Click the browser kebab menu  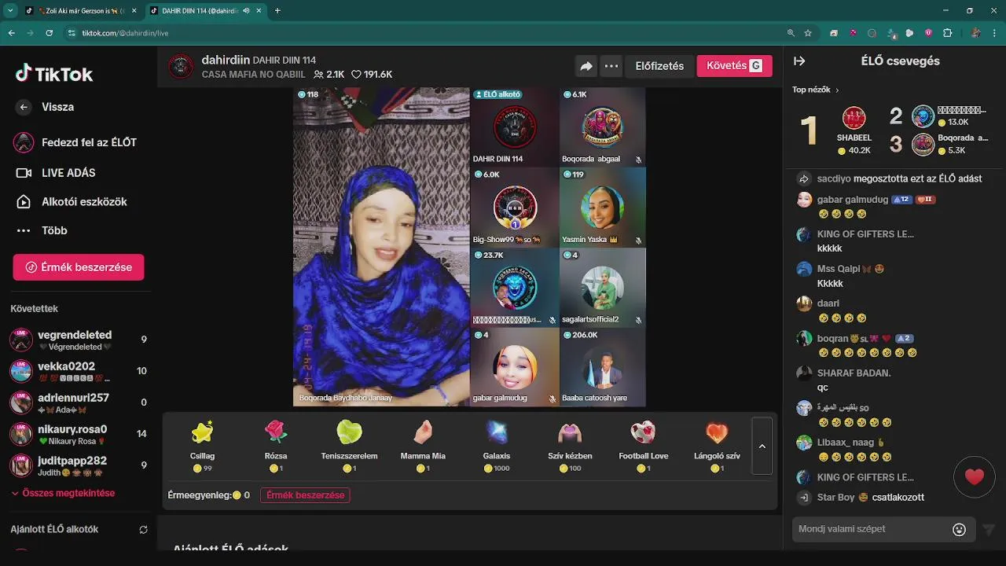[995, 33]
